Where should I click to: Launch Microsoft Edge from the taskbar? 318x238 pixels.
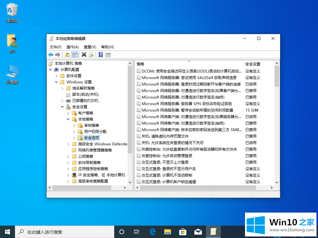pos(152,232)
